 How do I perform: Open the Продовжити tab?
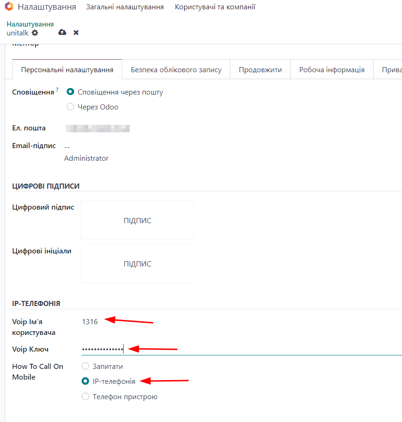pyautogui.click(x=260, y=70)
